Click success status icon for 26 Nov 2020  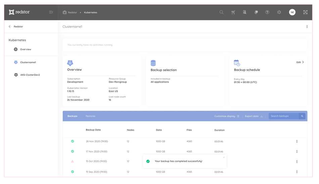pos(73,141)
